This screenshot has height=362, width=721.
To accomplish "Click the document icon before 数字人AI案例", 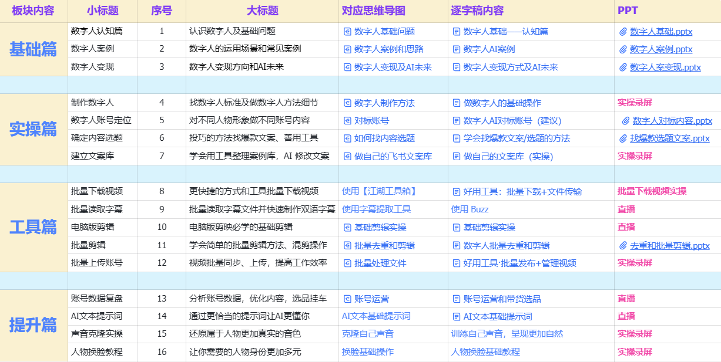I will tap(456, 50).
